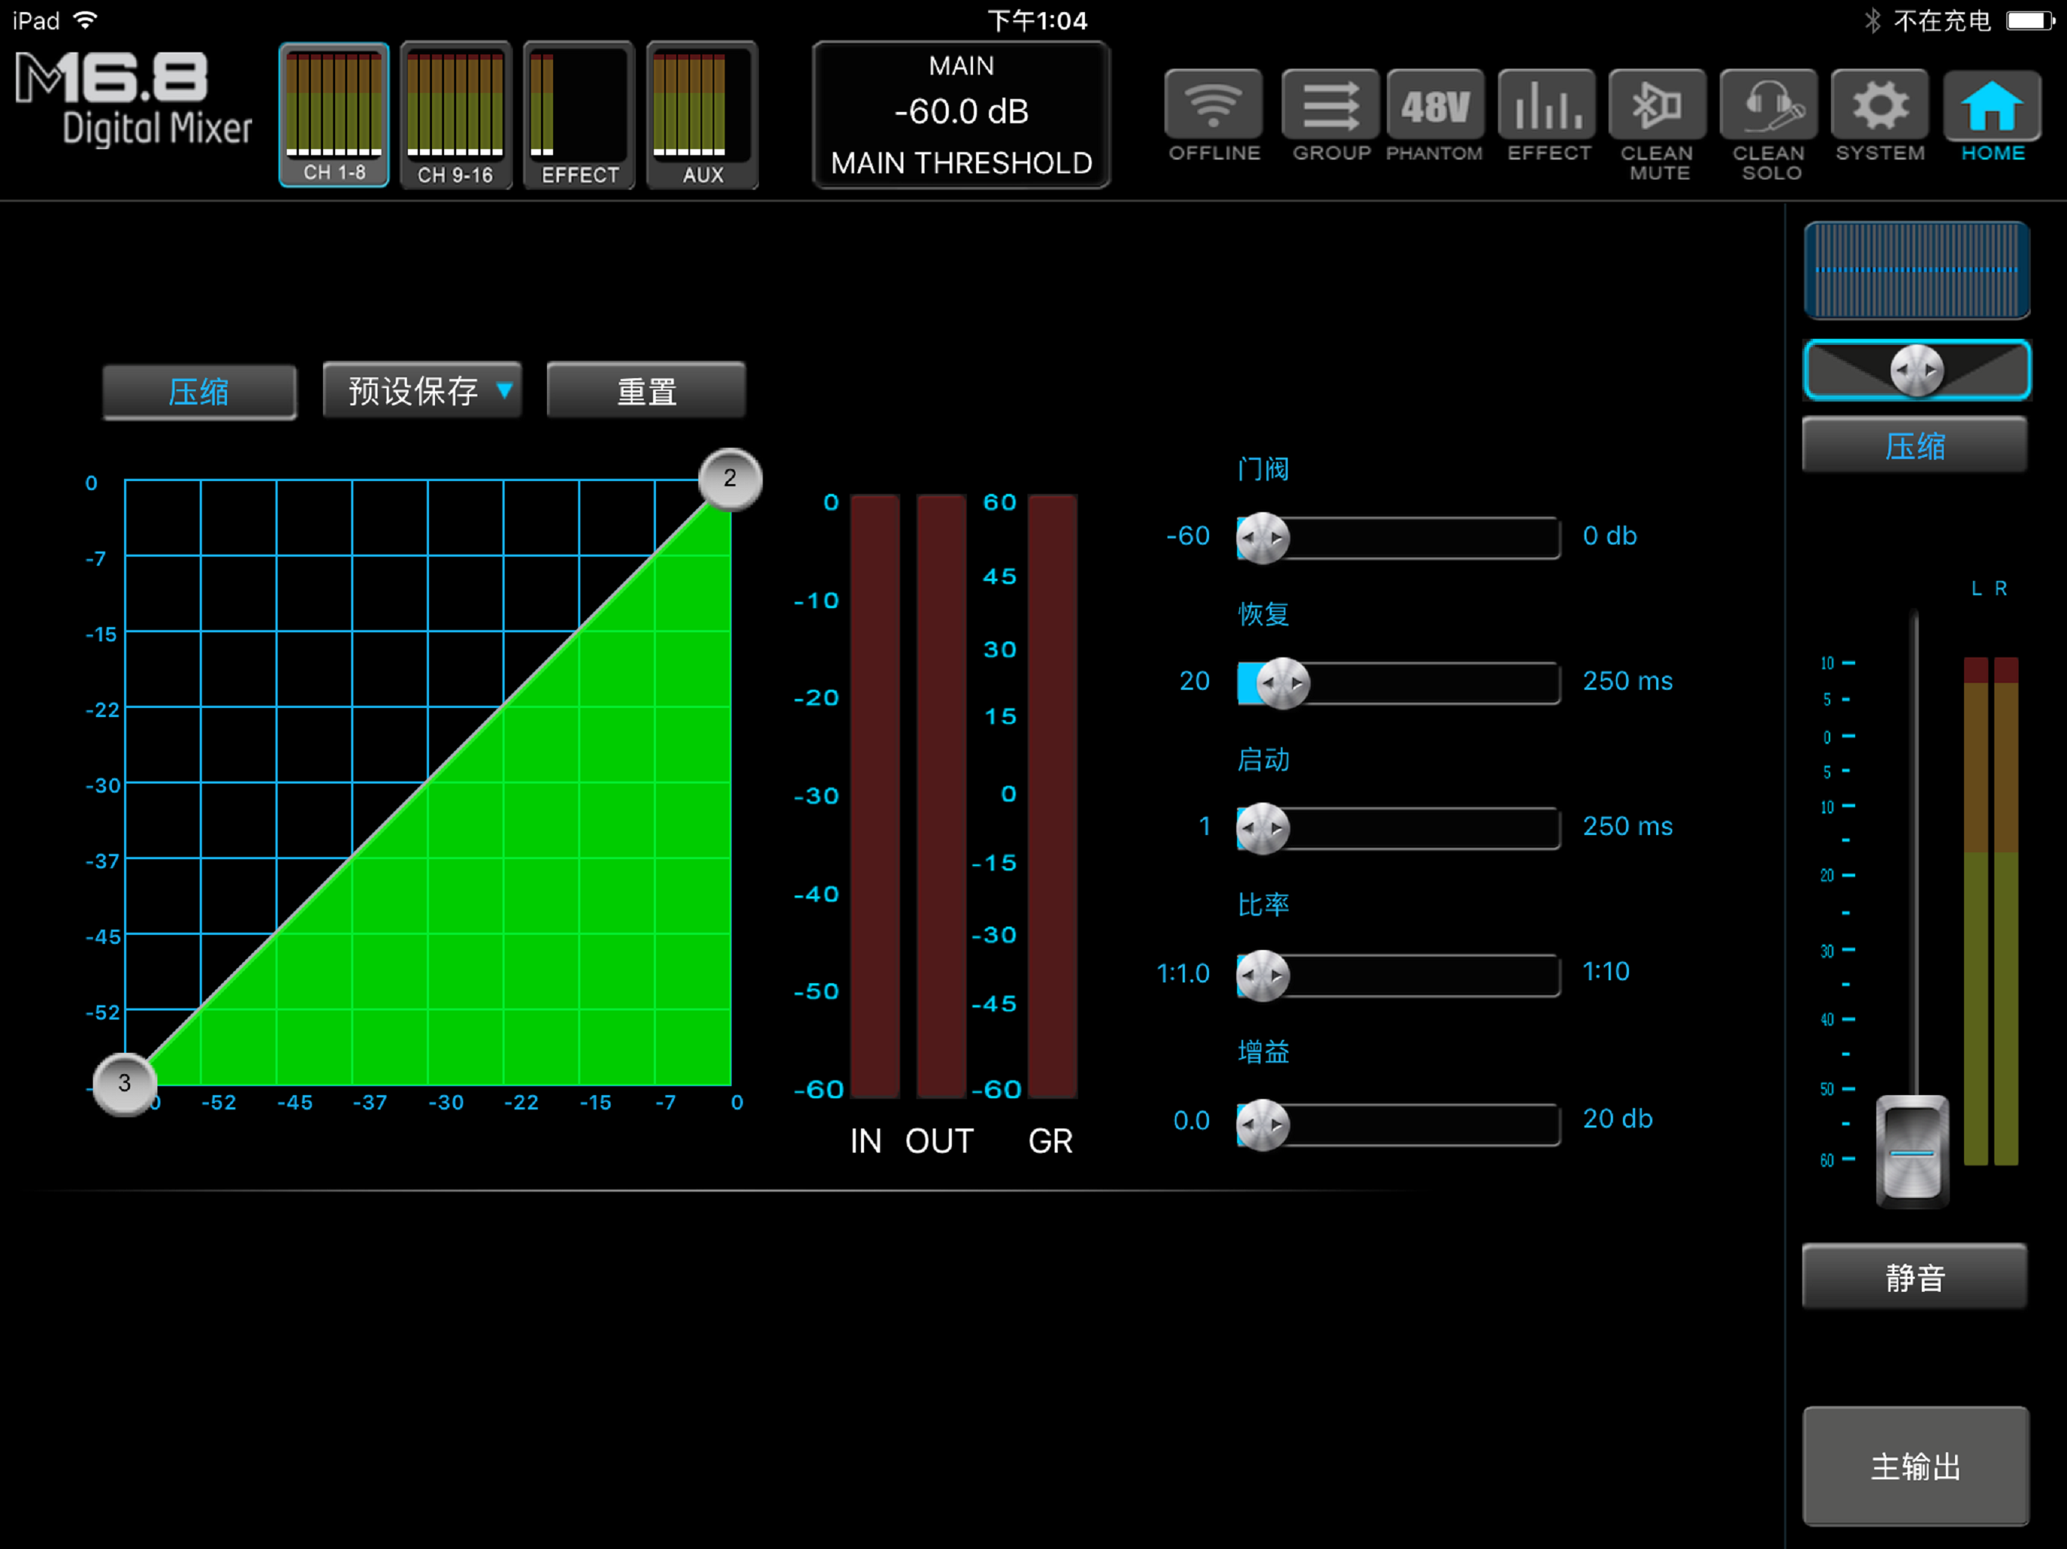Toggle 48V PHANTOM power icon
Viewport: 2067px width, 1549px height.
click(1434, 104)
